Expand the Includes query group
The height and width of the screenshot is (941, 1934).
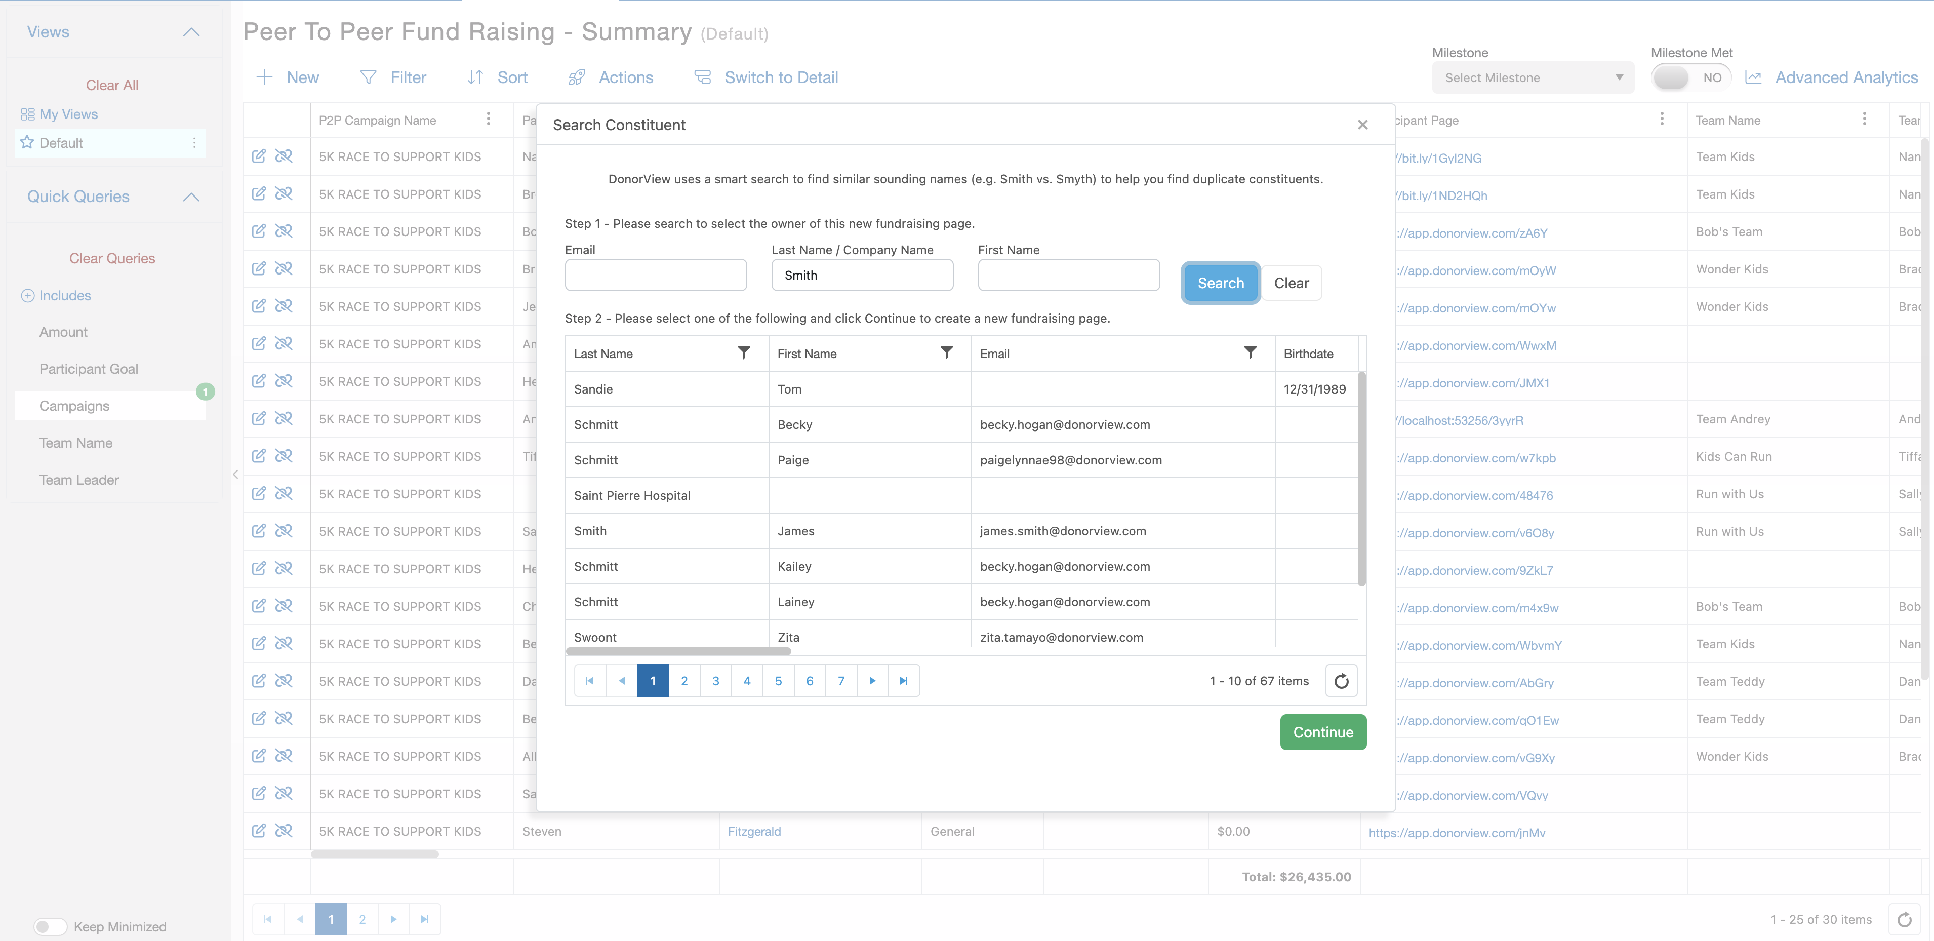click(28, 296)
